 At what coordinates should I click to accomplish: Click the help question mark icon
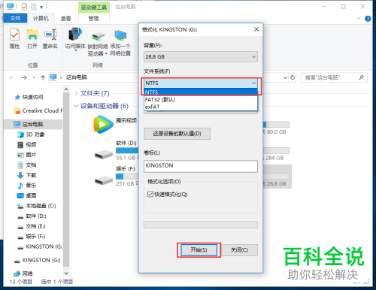[368, 19]
